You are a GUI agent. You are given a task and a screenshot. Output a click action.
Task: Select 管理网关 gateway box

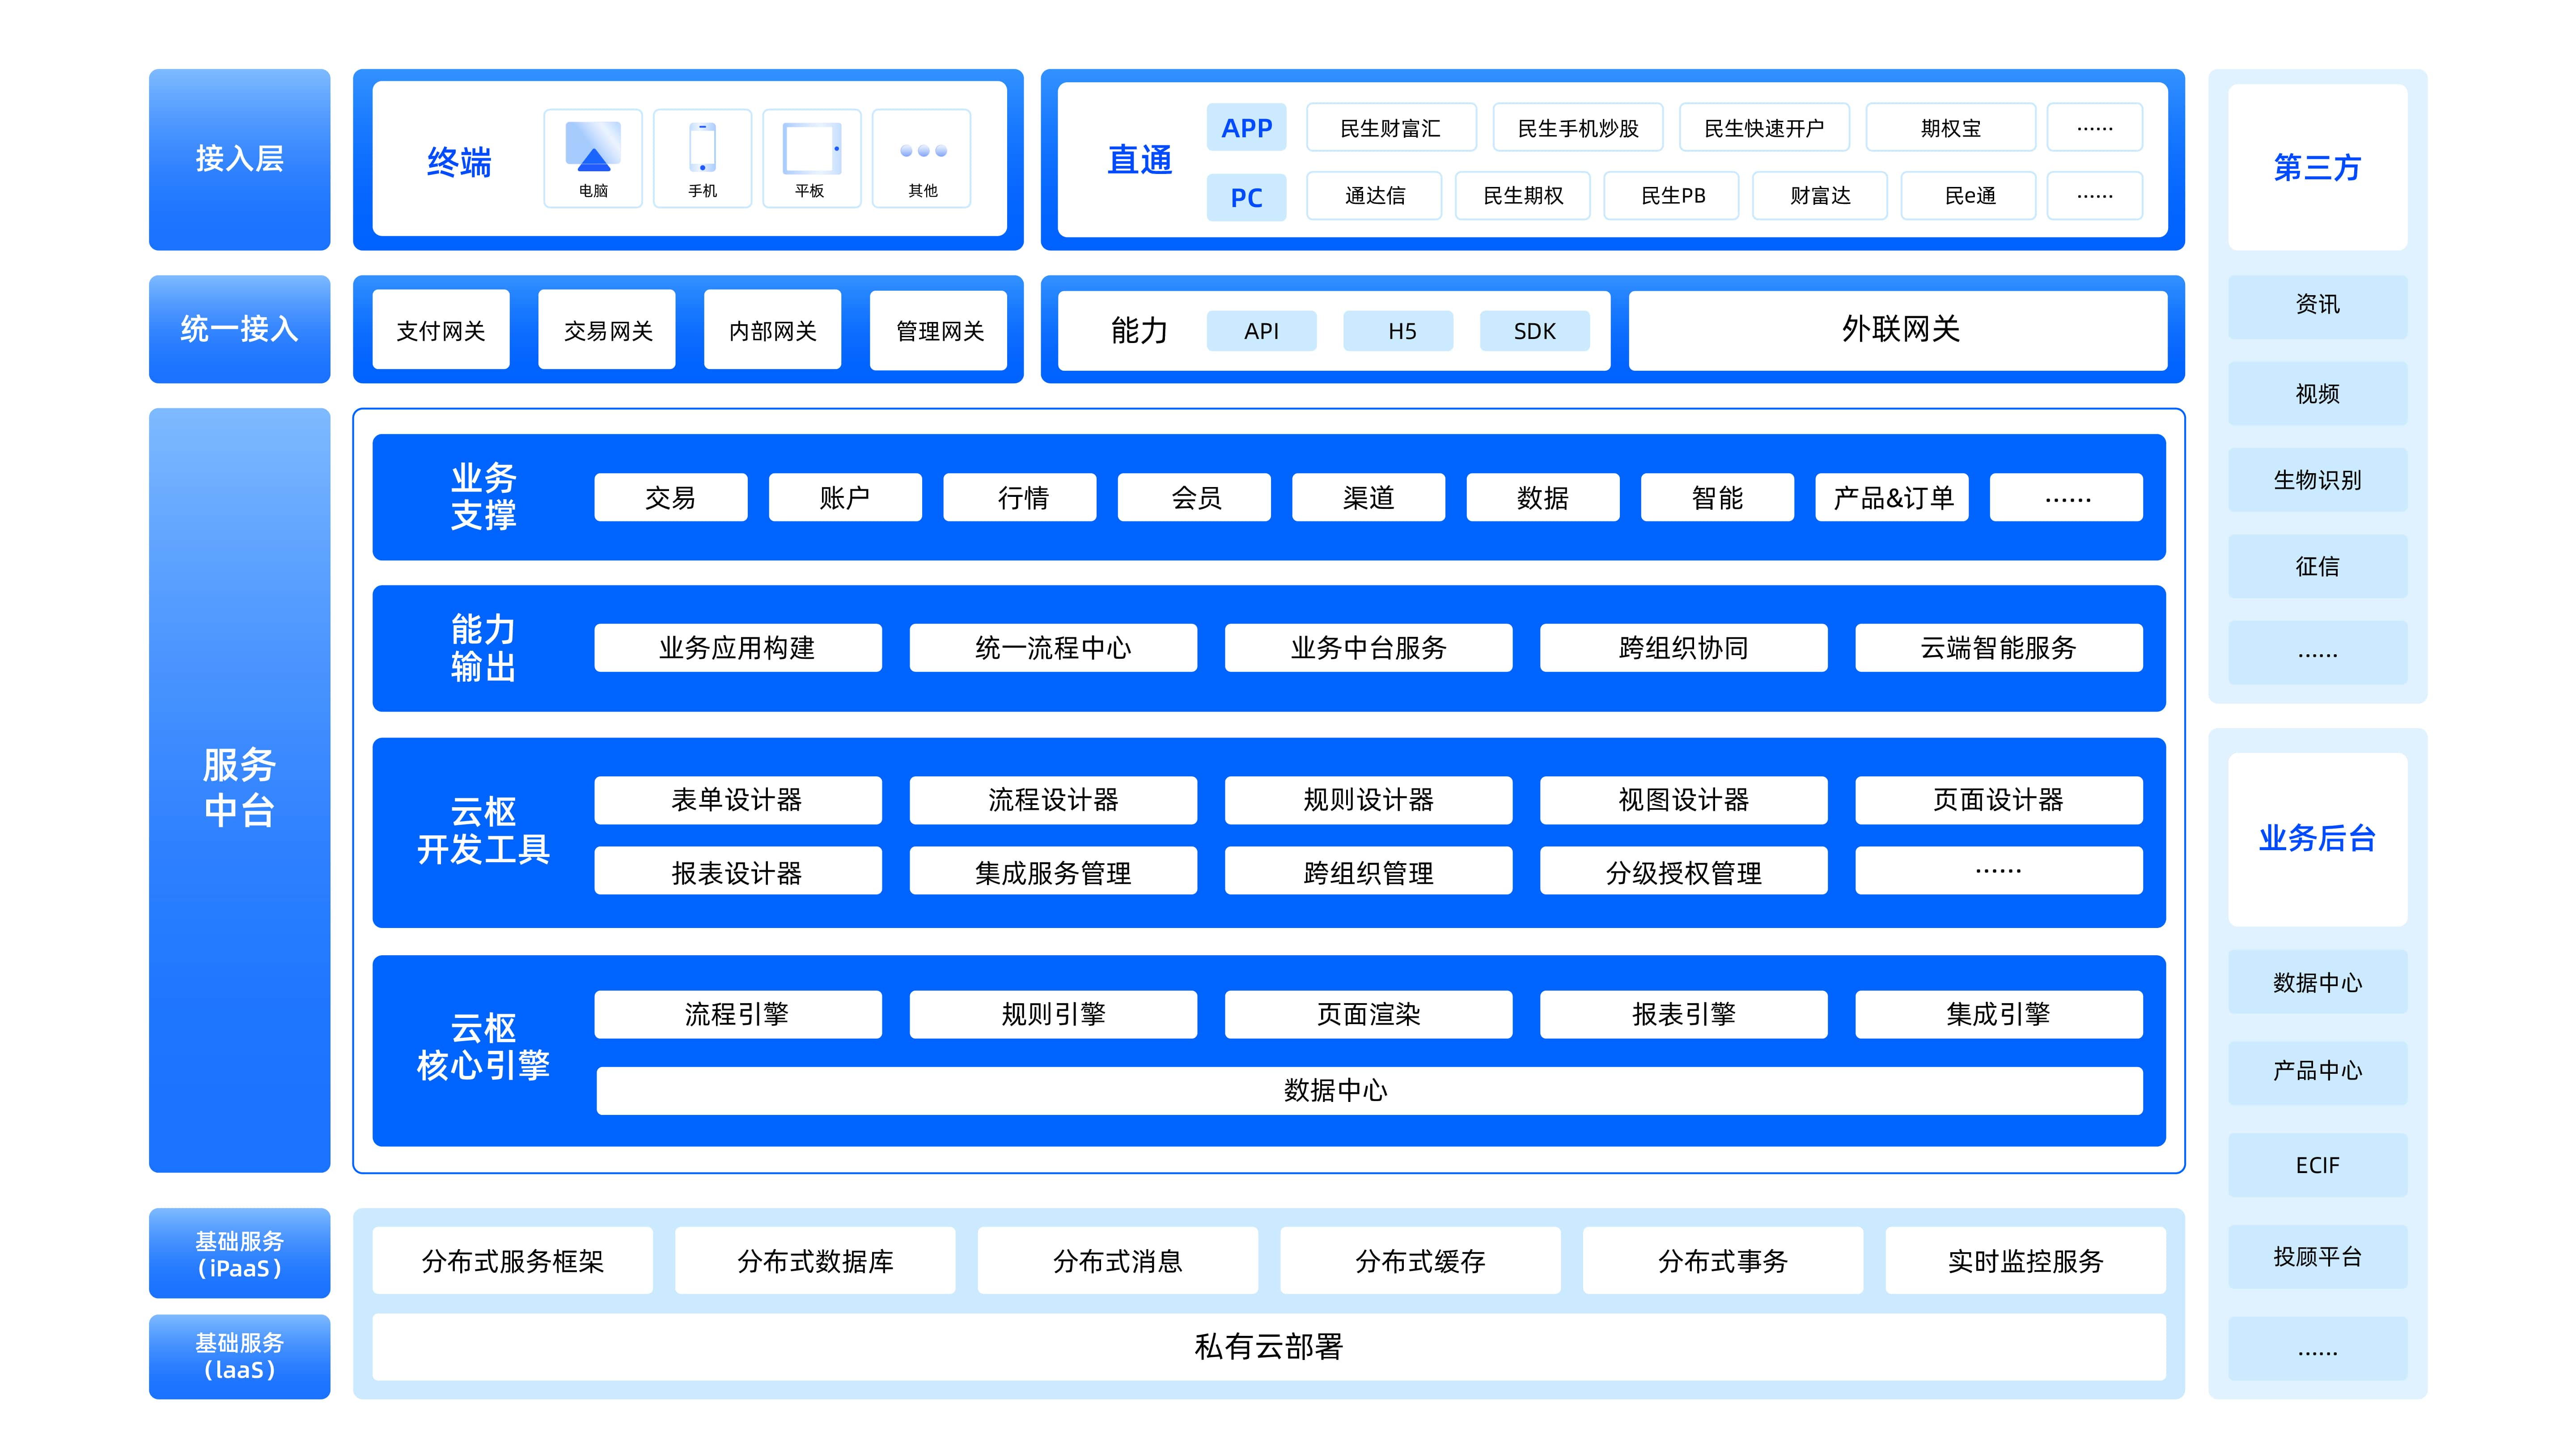[939, 330]
